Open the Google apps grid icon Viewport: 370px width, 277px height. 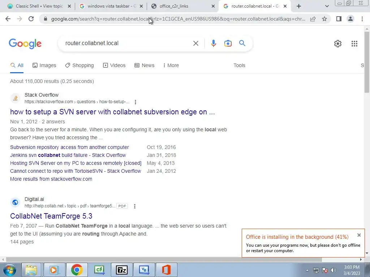(x=354, y=44)
